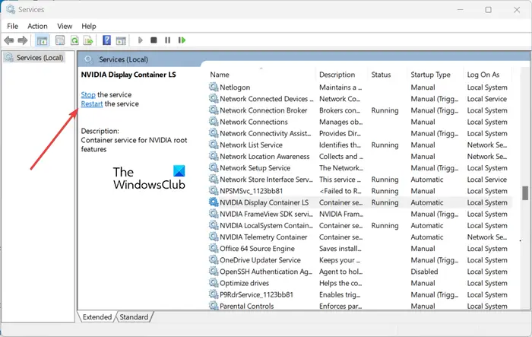Click the Export List toolbar icon

coord(88,41)
